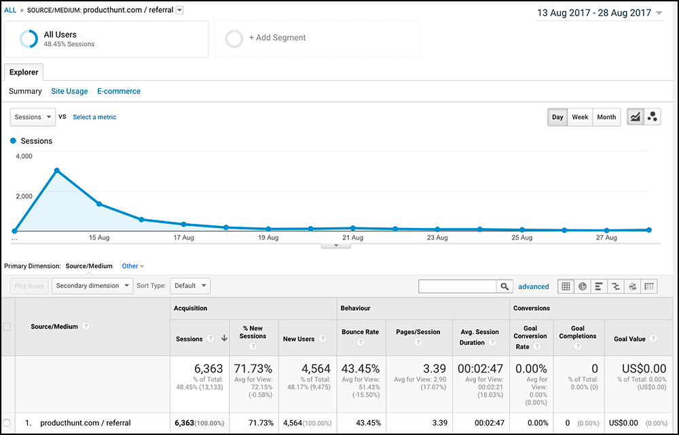Expand the Secondary dimension dropdown
The height and width of the screenshot is (435, 679).
[92, 286]
